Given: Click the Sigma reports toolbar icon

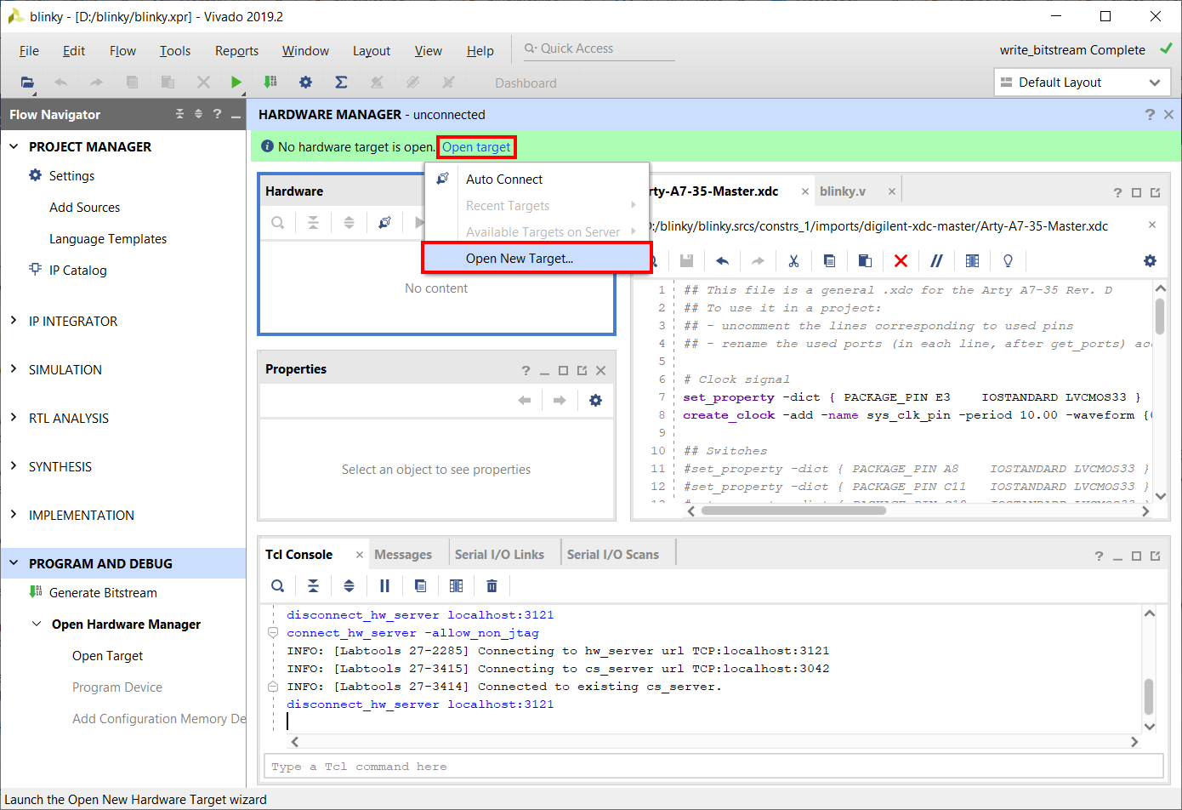Looking at the screenshot, I should pyautogui.click(x=341, y=83).
